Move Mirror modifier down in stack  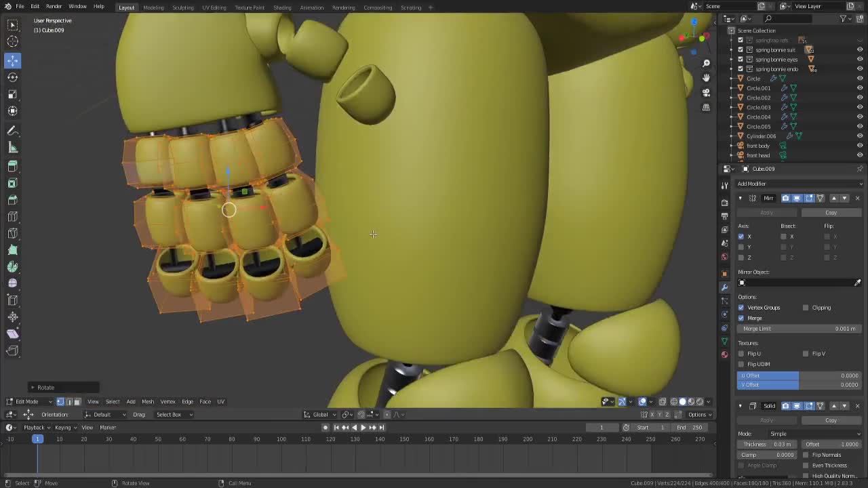(844, 198)
